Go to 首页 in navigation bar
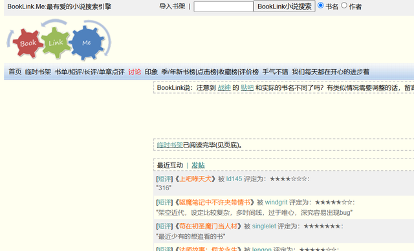The width and height of the screenshot is (414, 251). point(15,72)
